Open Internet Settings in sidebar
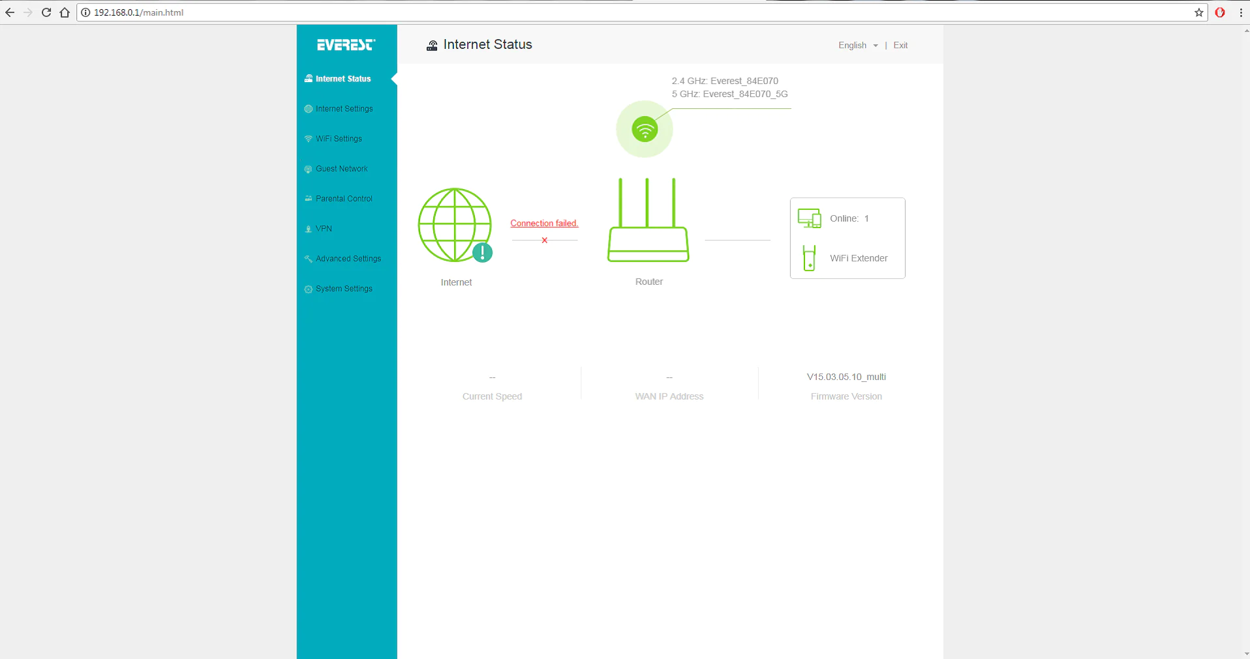Viewport: 1250px width, 659px height. coord(344,109)
